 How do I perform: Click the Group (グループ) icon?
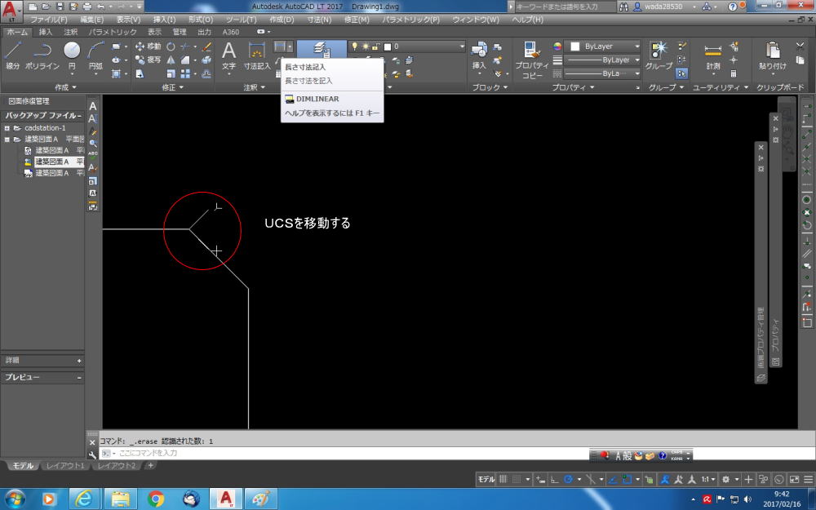tap(659, 55)
